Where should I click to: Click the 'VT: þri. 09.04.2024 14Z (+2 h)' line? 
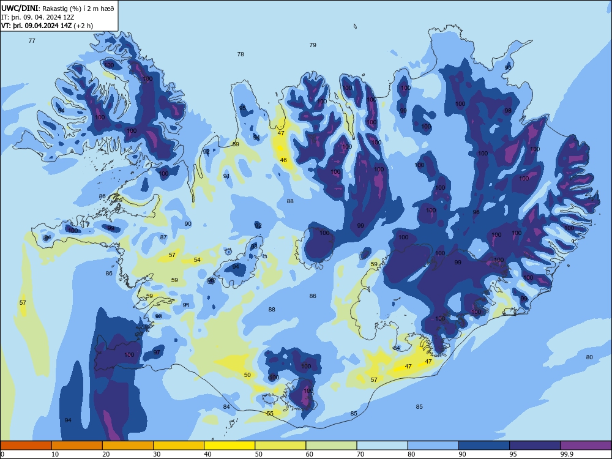point(47,26)
